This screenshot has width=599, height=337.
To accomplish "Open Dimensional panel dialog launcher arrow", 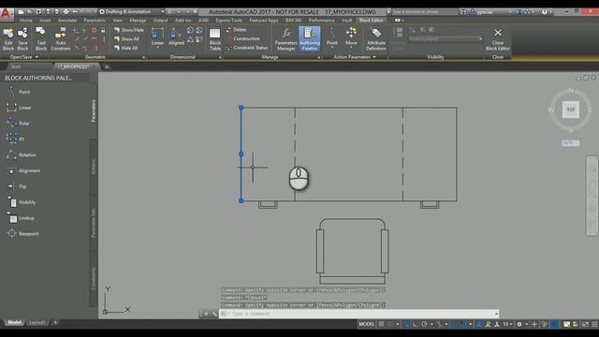I will [x=220, y=57].
